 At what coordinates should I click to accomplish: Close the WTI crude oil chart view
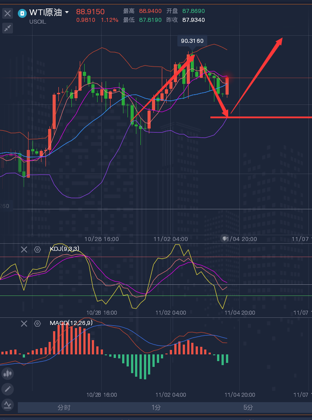[8, 13]
